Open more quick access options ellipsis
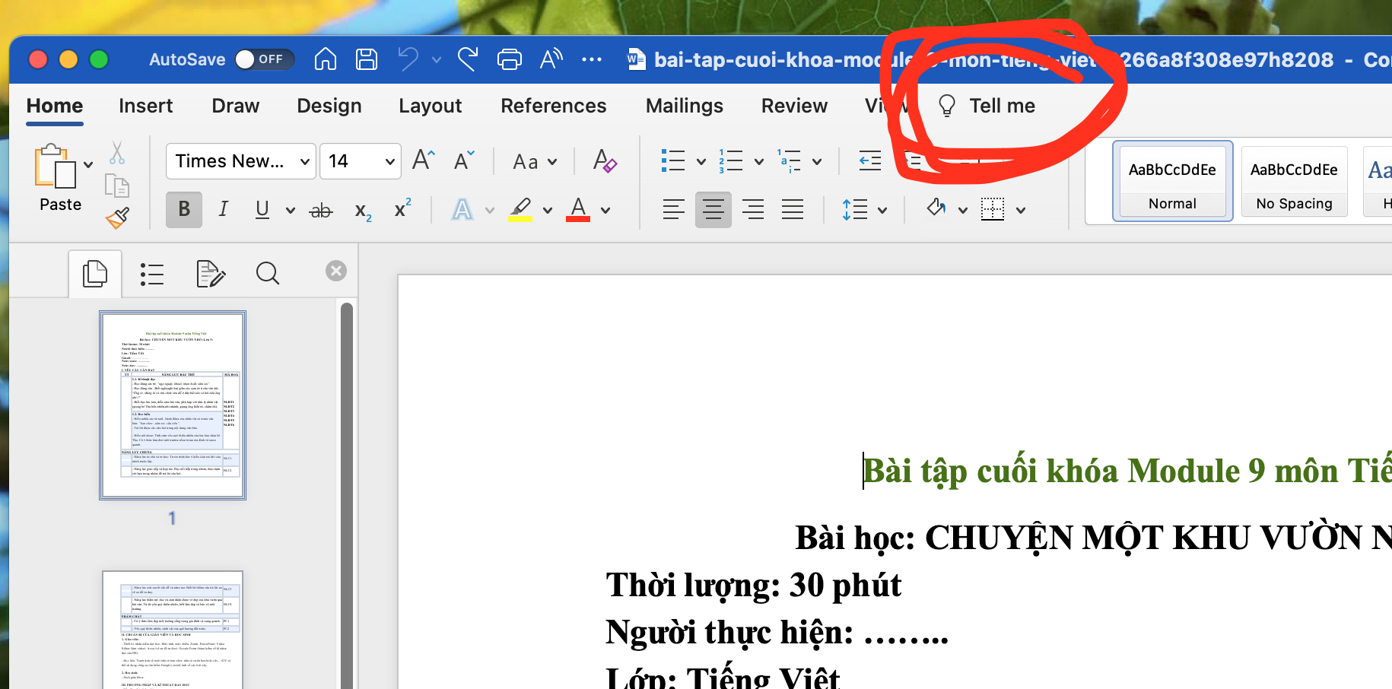 [592, 59]
